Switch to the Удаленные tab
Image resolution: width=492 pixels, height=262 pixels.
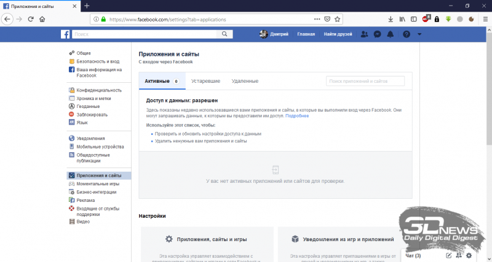[245, 81]
